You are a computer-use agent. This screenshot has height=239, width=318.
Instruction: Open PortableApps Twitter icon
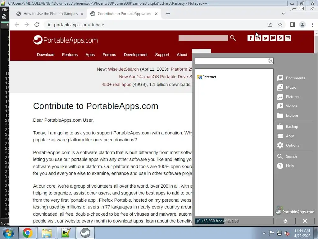266,38
